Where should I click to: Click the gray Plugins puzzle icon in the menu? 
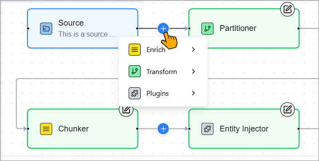[x=134, y=93]
